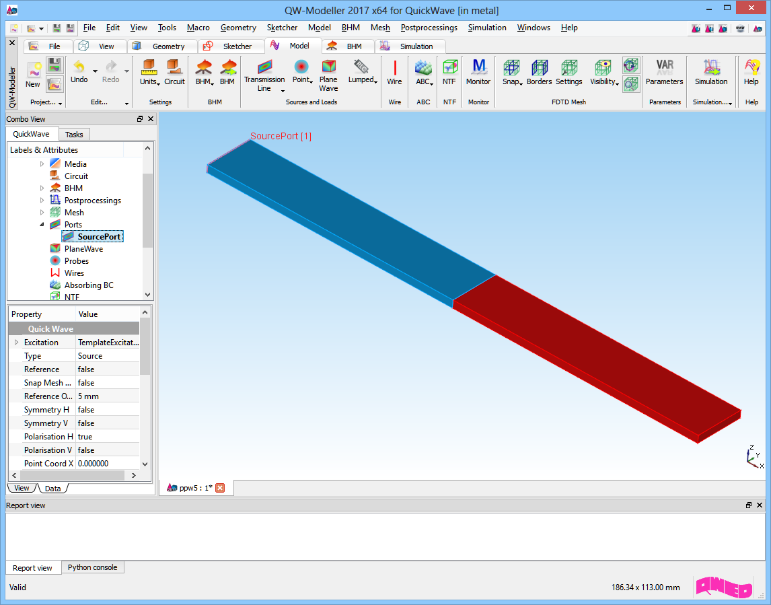The width and height of the screenshot is (771, 605).
Task: Select the Plane Wave tool
Action: pos(328,75)
